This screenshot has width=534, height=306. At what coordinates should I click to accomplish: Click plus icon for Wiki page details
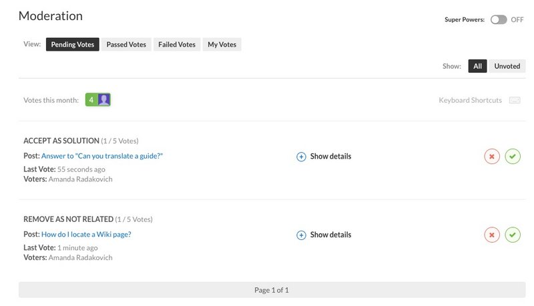click(x=301, y=235)
